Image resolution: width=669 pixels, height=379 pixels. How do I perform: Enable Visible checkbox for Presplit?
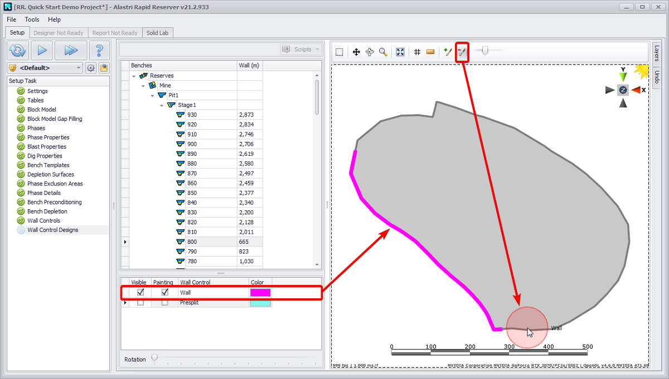click(140, 303)
